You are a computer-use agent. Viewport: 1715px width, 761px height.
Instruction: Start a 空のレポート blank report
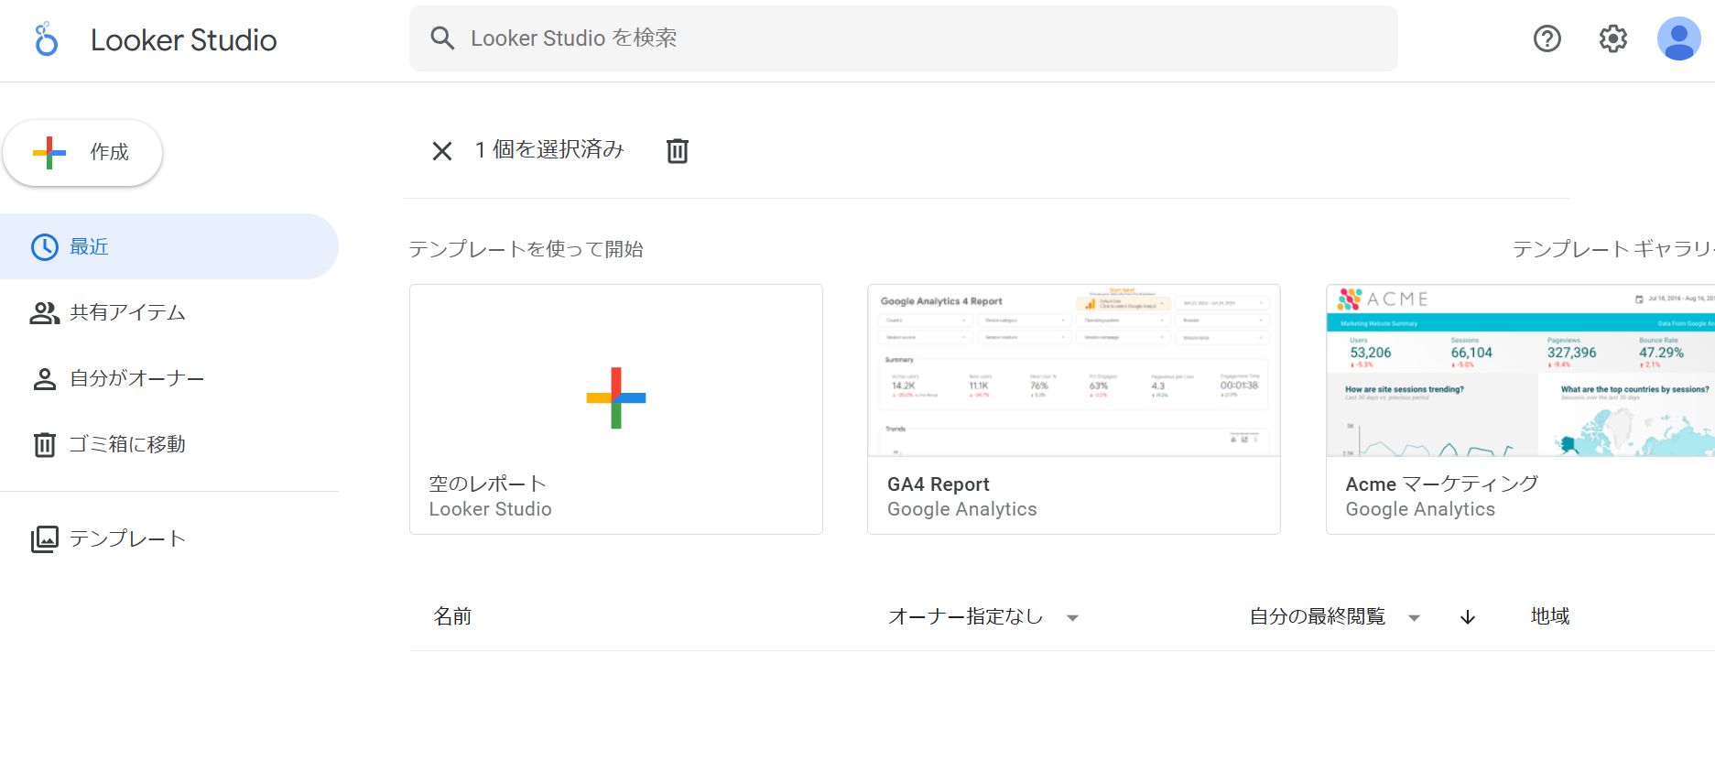[615, 398]
